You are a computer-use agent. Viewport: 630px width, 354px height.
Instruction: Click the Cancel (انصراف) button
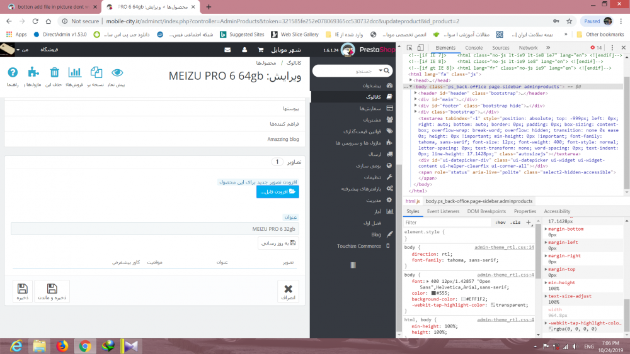[288, 292]
